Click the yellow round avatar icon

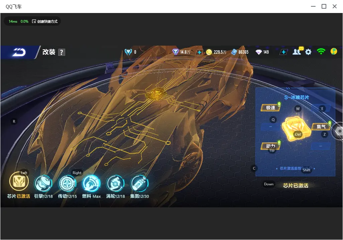point(334,51)
